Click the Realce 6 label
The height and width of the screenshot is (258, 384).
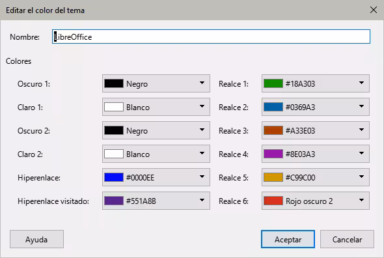[234, 201]
